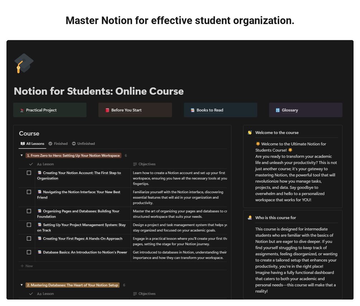Click the person icon by Who is this course for
The height and width of the screenshot is (306, 360).
coord(250,217)
